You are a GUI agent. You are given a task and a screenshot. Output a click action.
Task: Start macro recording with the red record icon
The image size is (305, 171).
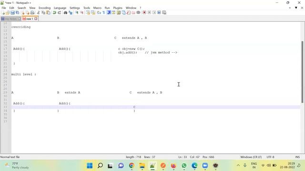click(x=144, y=13)
